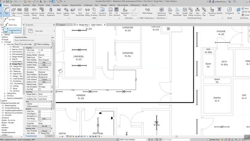Edit the View Range
Viewport: 250px width, 141px height.
(x=45, y=119)
